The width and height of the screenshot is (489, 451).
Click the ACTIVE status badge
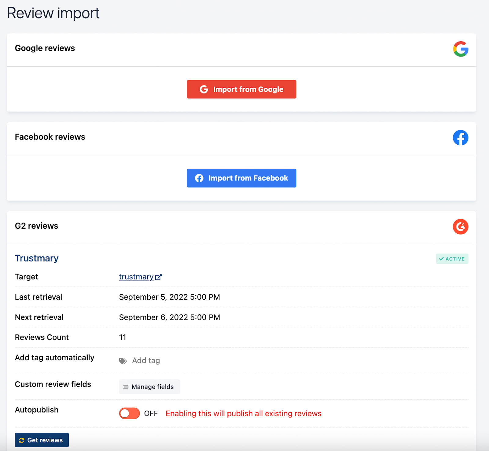452,259
